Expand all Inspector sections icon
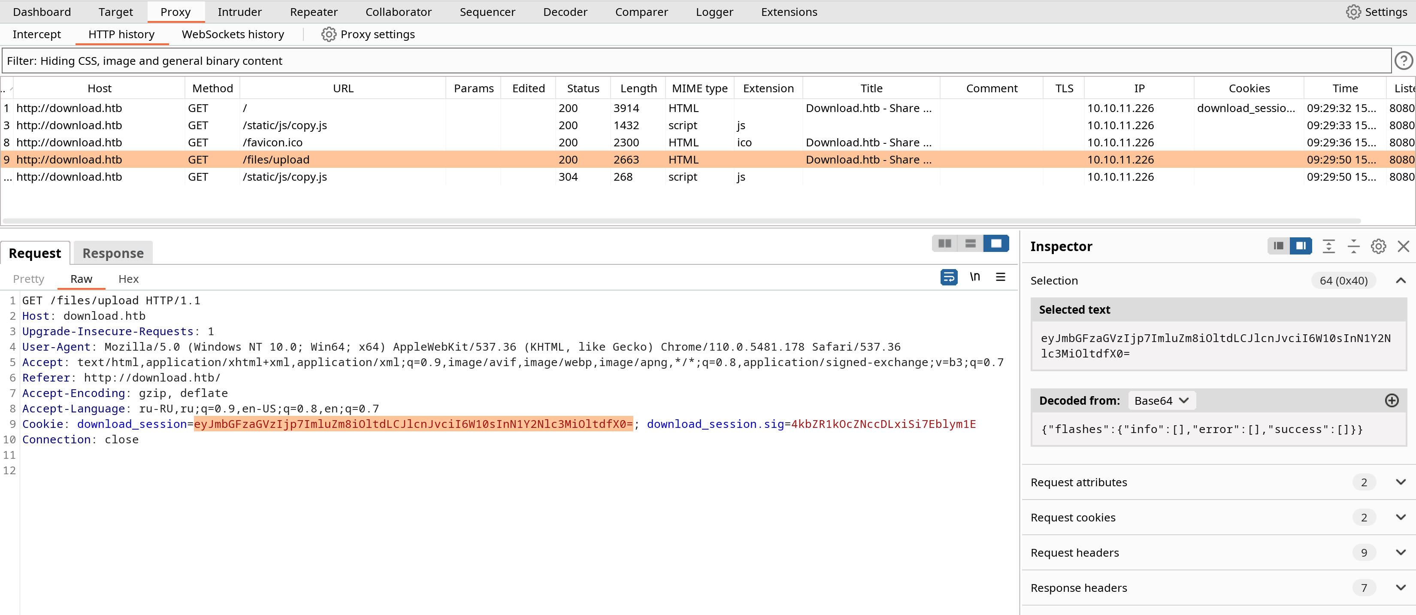Image resolution: width=1416 pixels, height=615 pixels. (1328, 246)
